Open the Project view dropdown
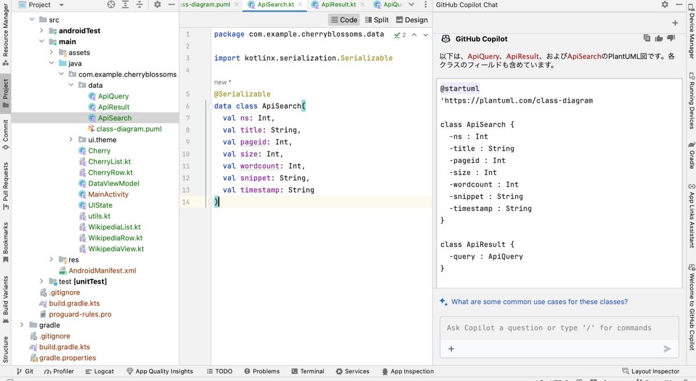 [x=41, y=5]
